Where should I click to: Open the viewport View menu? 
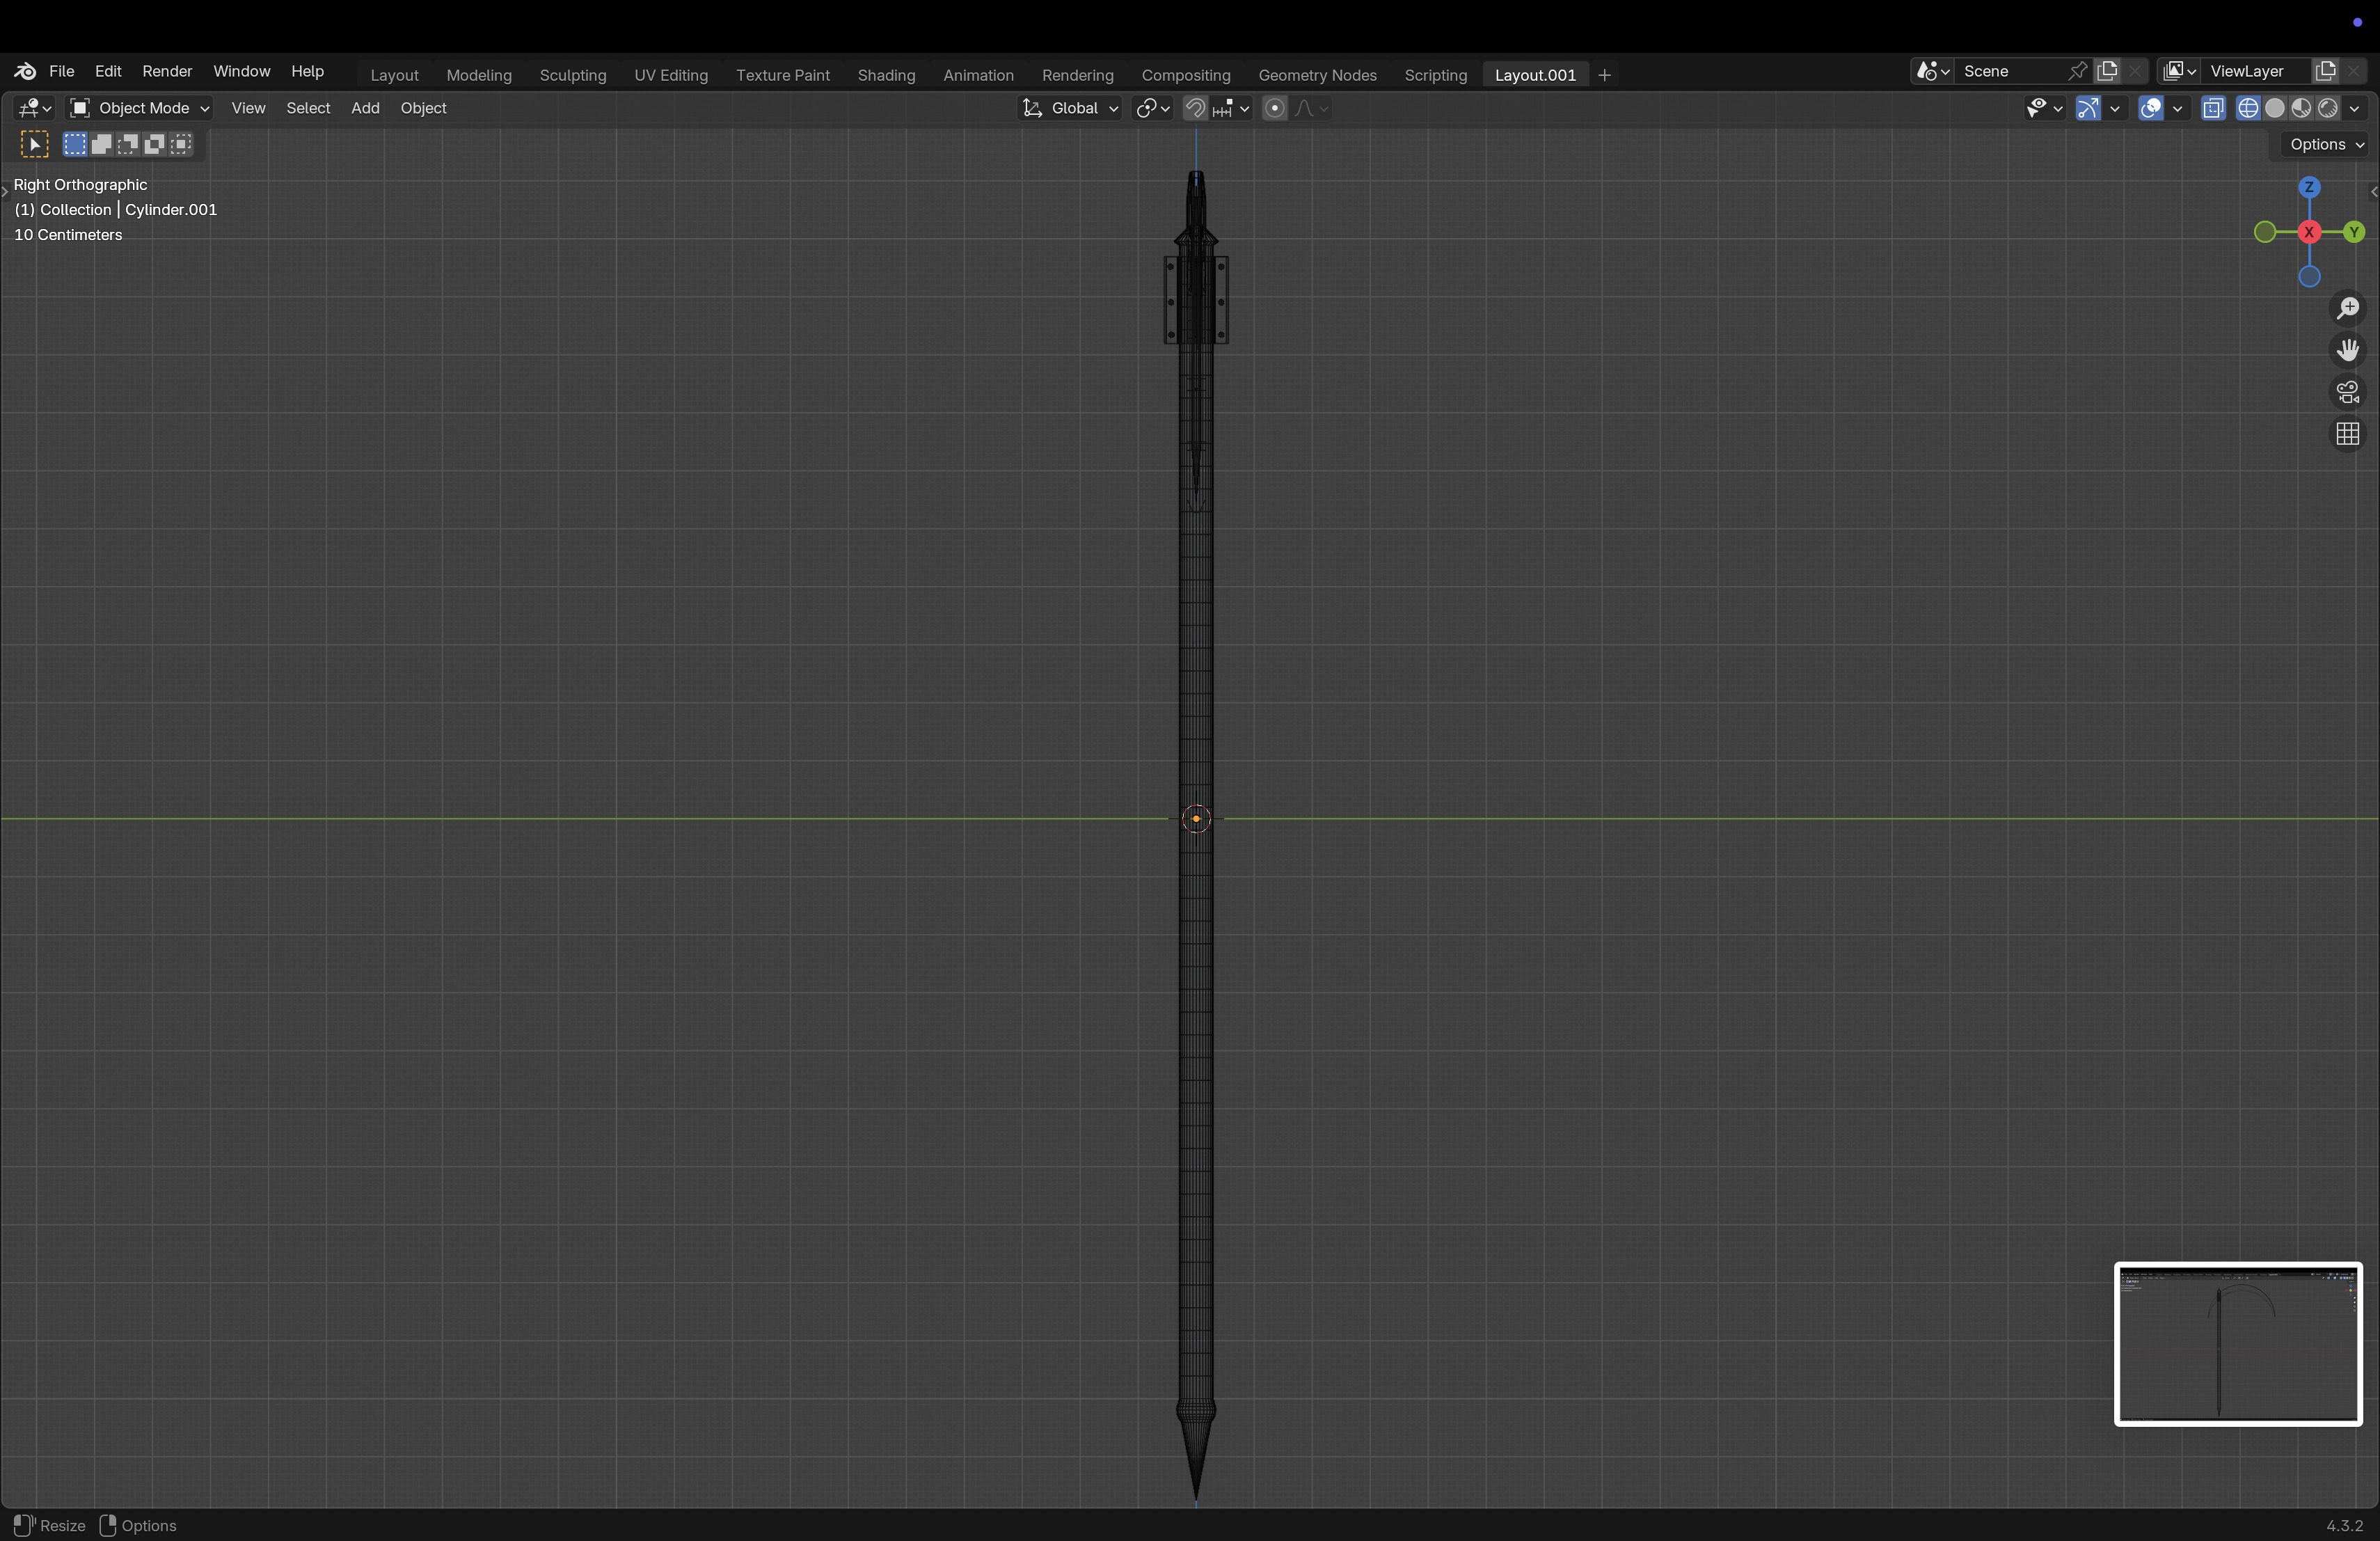[x=248, y=108]
